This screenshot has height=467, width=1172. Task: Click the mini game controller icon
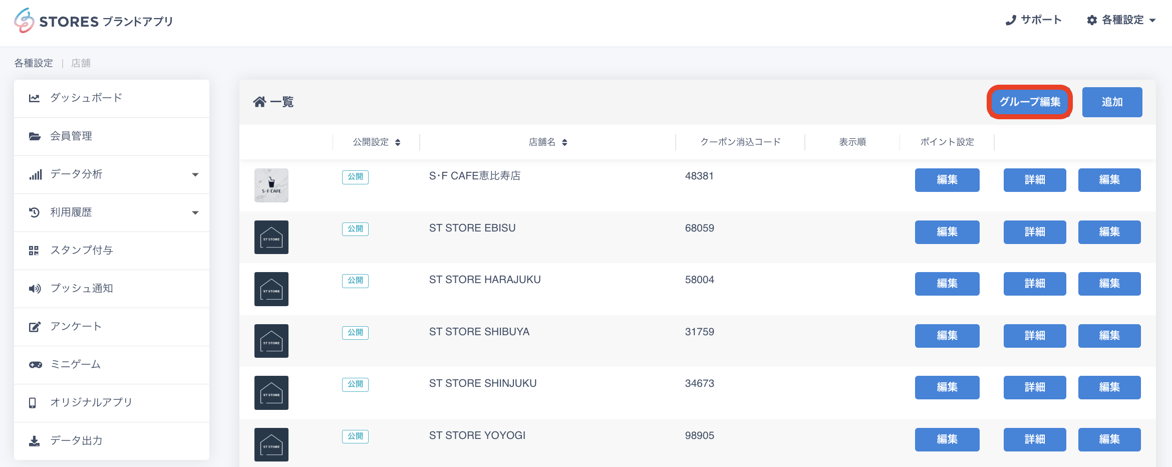click(x=35, y=365)
